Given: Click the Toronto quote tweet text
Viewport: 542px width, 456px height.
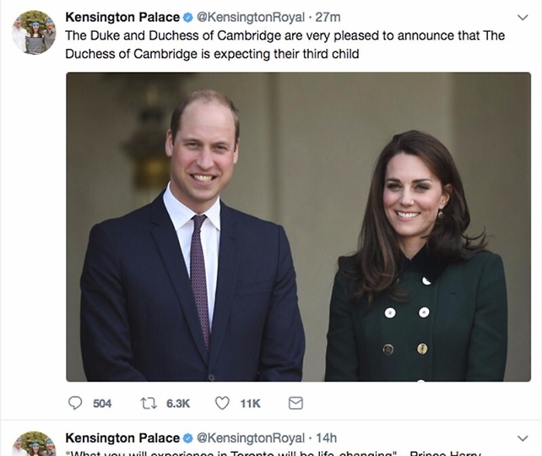Looking at the screenshot, I should point(271,453).
